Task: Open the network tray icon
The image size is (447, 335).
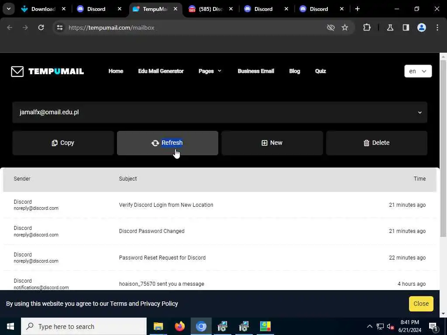Action: tap(380, 326)
